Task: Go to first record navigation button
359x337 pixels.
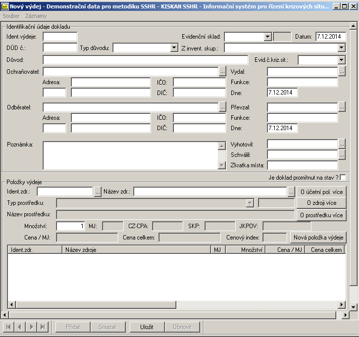Action: pyautogui.click(x=8, y=327)
